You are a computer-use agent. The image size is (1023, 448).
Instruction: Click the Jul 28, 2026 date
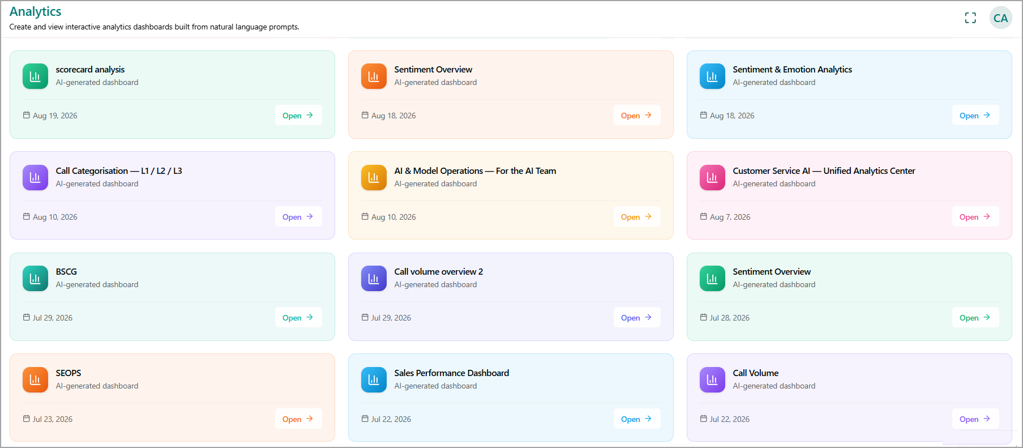coord(730,318)
